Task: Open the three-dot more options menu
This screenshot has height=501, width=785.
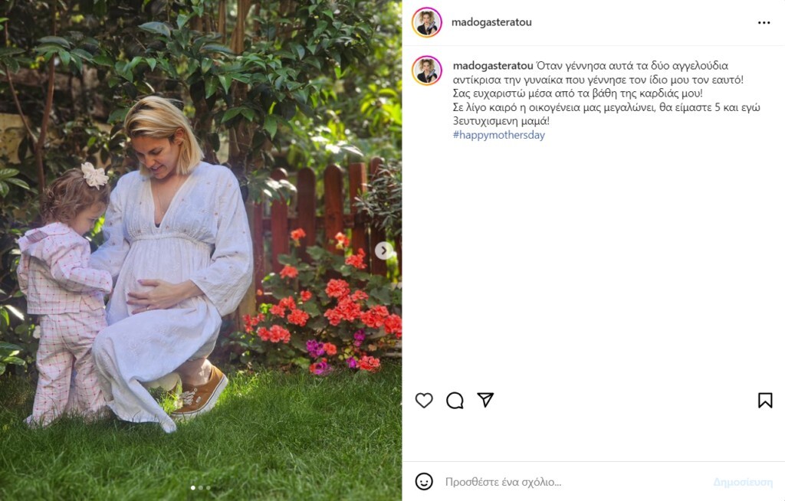Action: coord(764,22)
